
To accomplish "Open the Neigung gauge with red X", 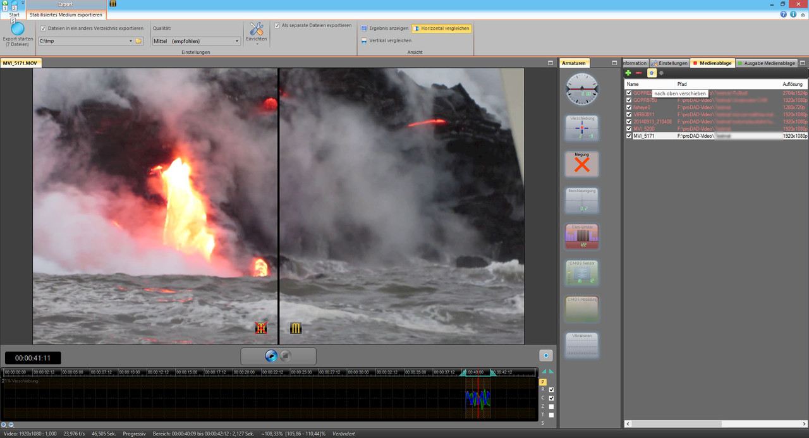I will click(x=581, y=164).
